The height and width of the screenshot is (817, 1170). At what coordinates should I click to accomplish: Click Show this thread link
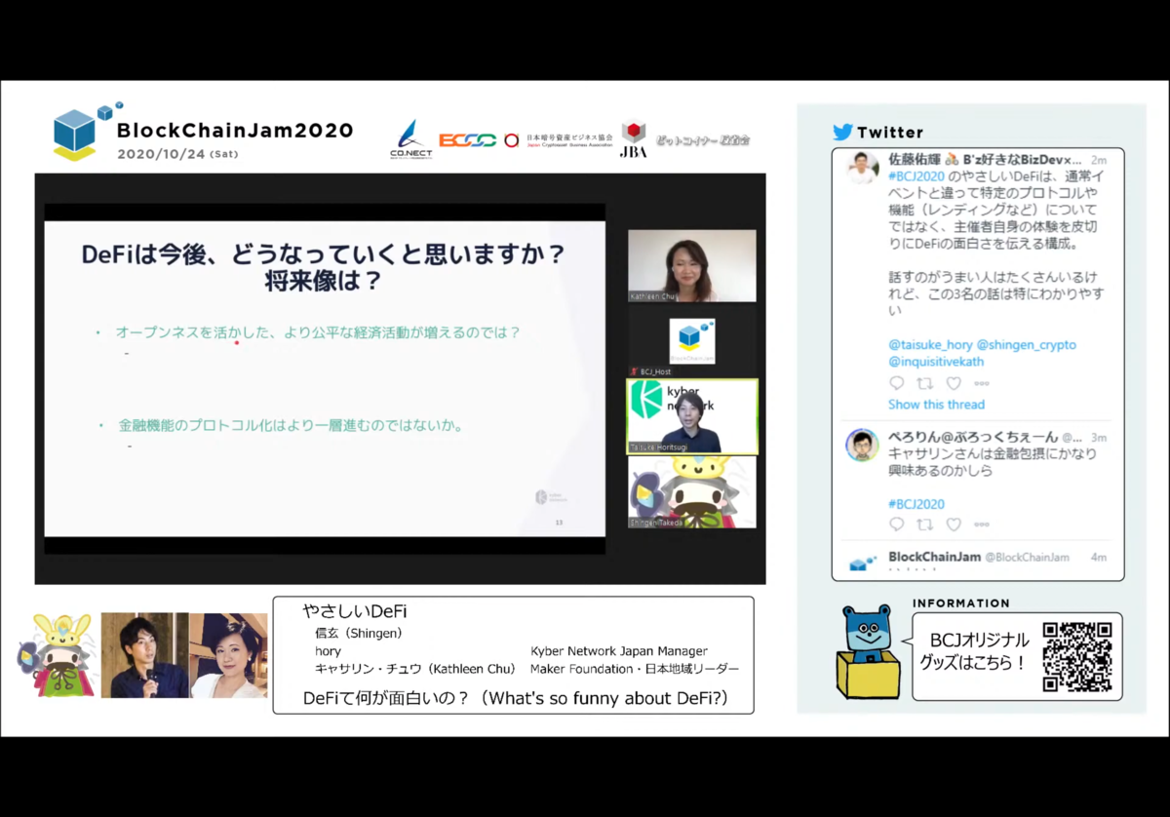coord(936,405)
